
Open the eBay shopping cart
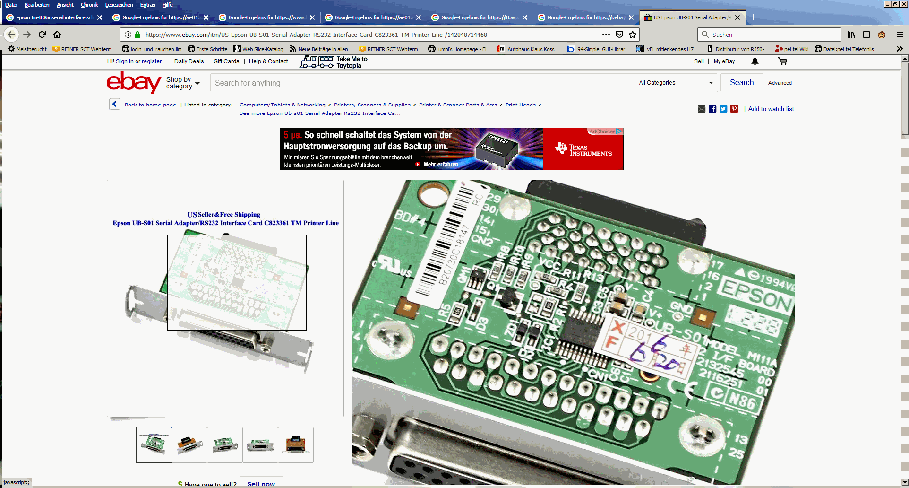click(782, 61)
